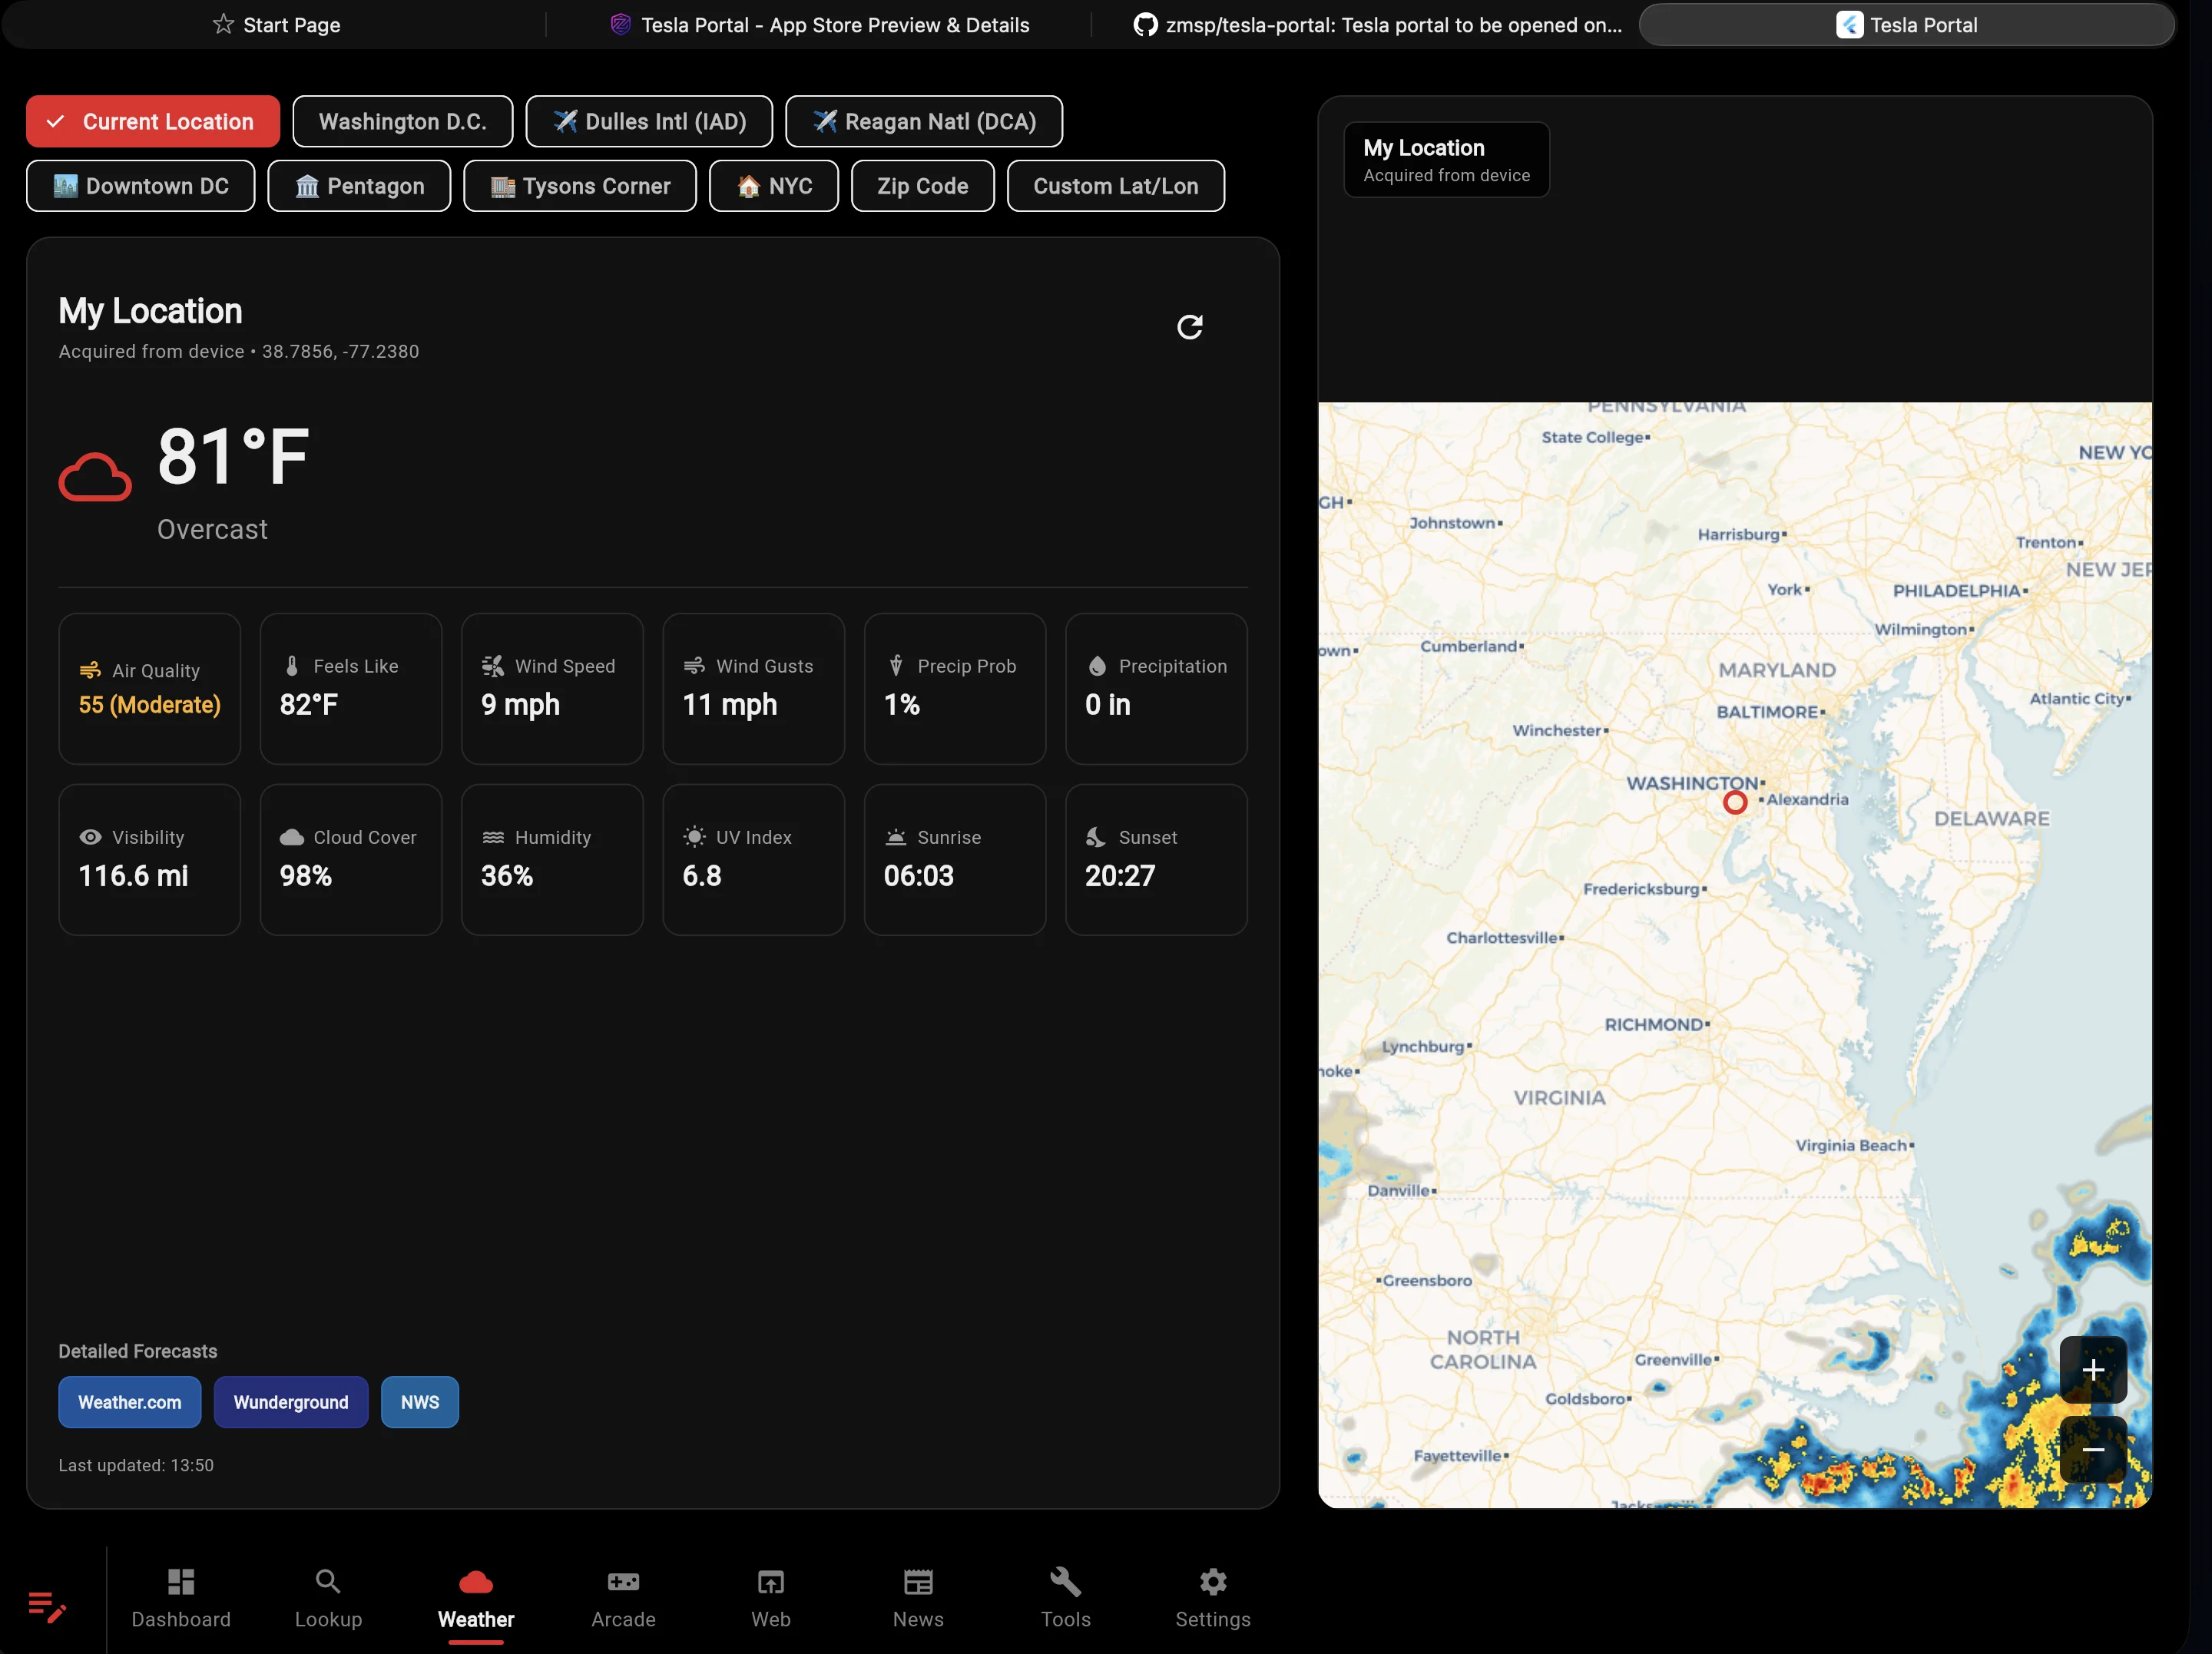Switch to Tesla Portal App Store tab
The image size is (2212, 1654).
click(820, 25)
